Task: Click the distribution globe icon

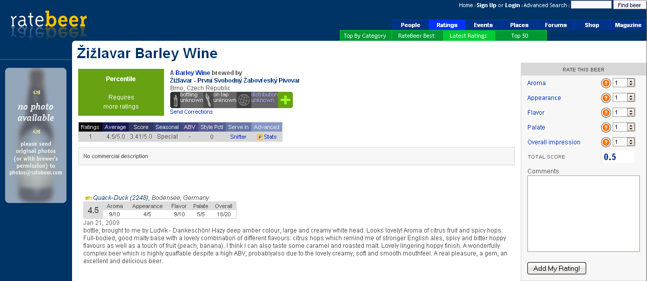Action: 244,100
